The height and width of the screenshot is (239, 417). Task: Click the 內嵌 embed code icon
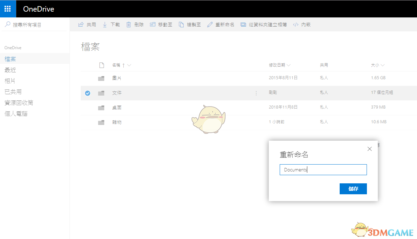296,25
